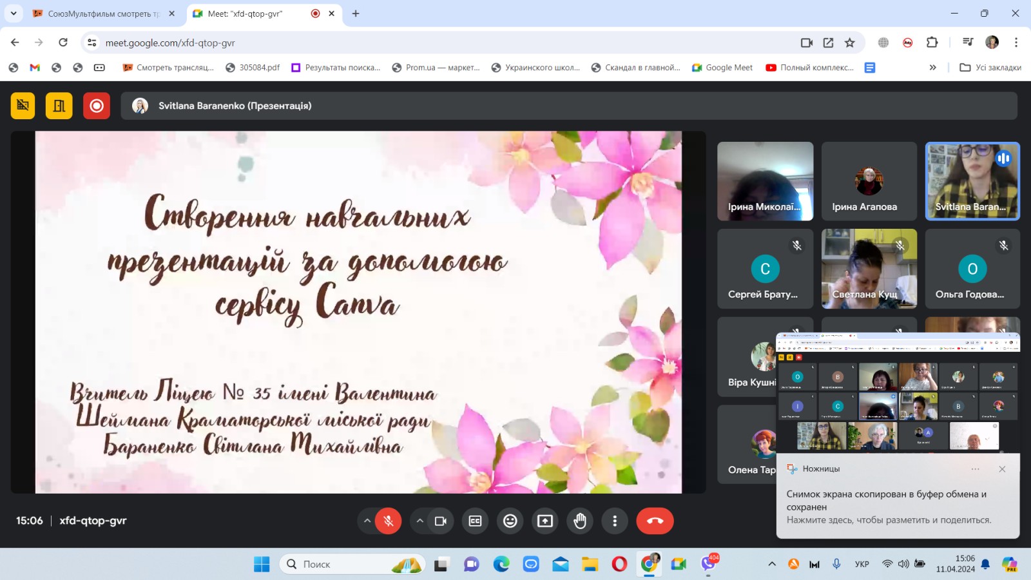Open the 15:06 clock and calendar in the system tray
1031x580 pixels.
(956, 564)
